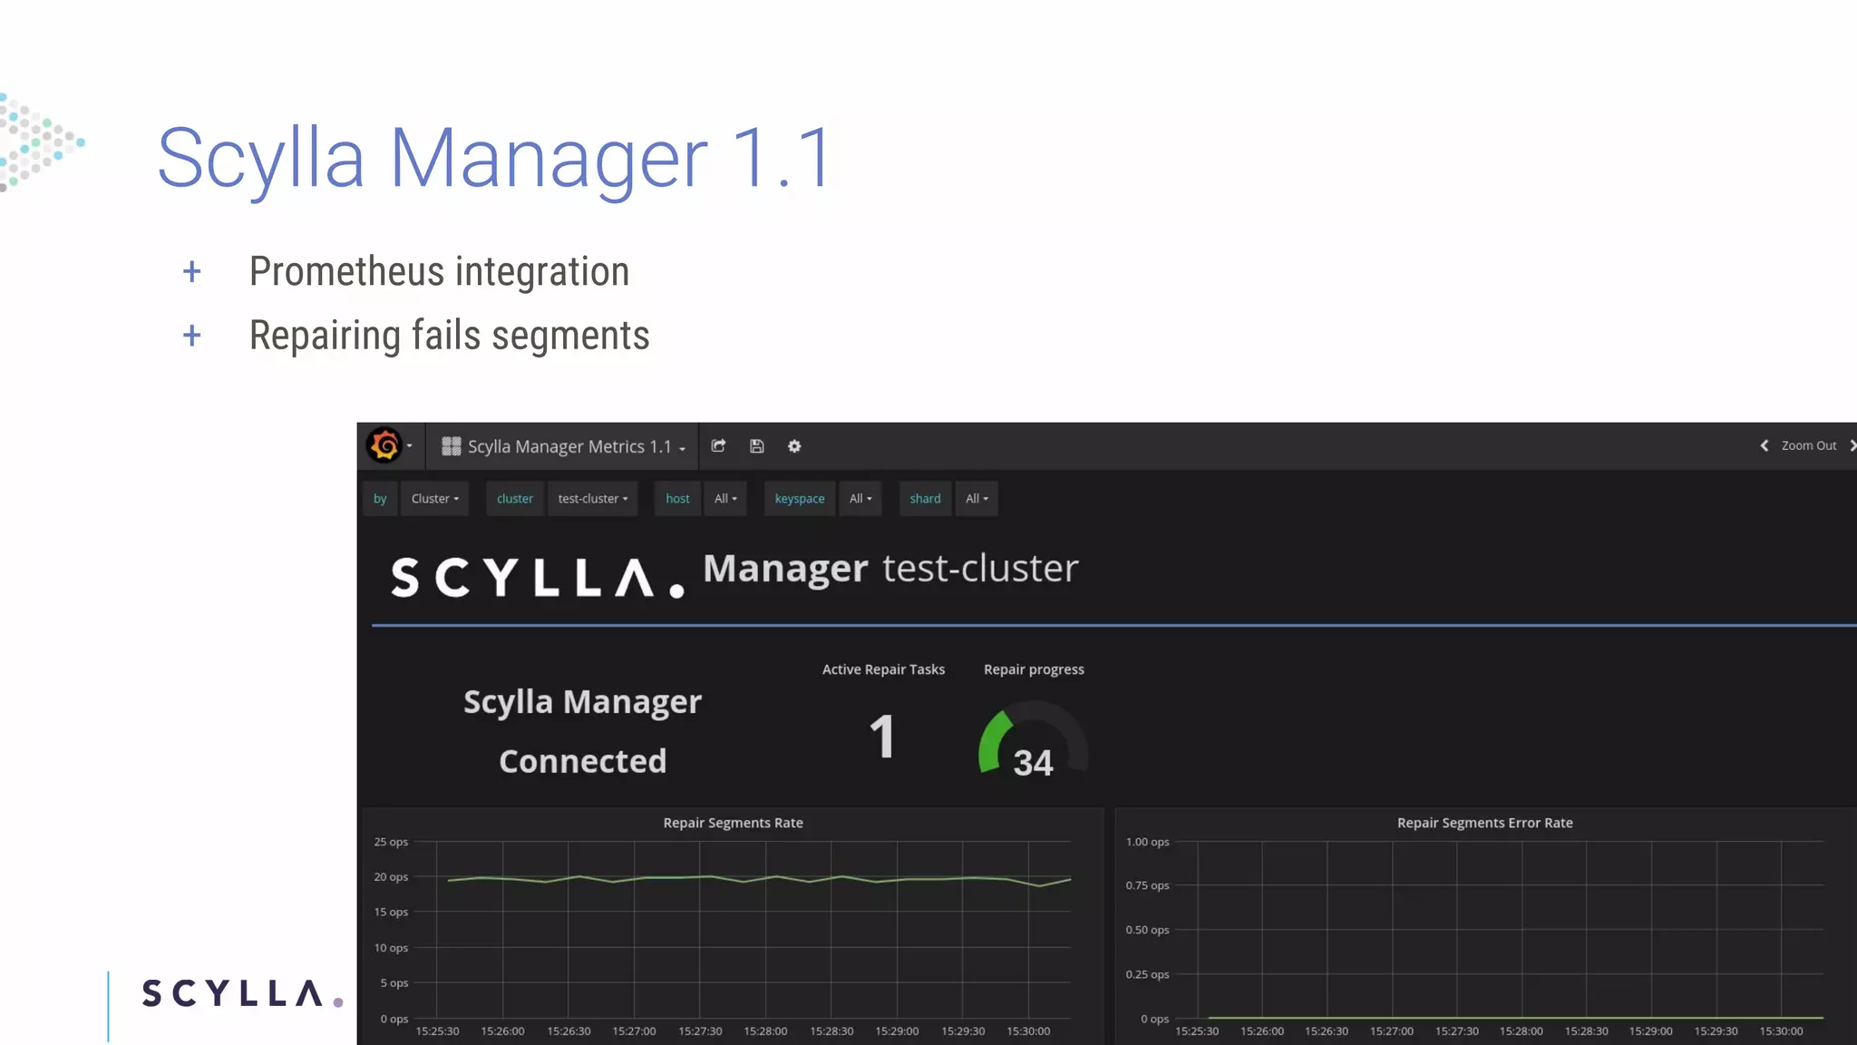Open the Grafana logo main menu
This screenshot has width=1857, height=1045.
coord(388,445)
